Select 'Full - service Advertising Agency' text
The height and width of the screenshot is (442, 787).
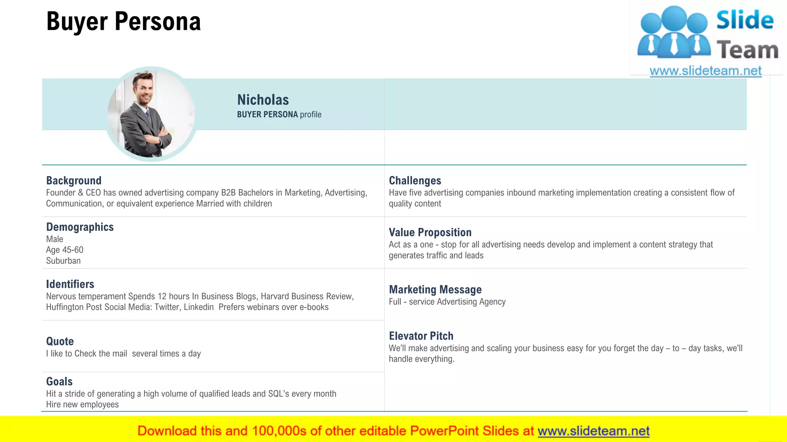click(447, 302)
